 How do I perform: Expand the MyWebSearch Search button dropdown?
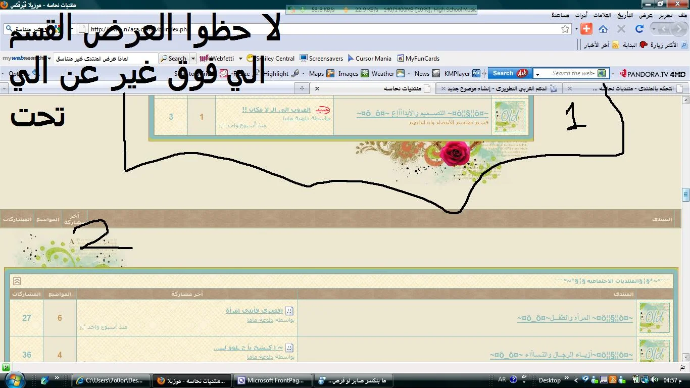[x=192, y=59]
